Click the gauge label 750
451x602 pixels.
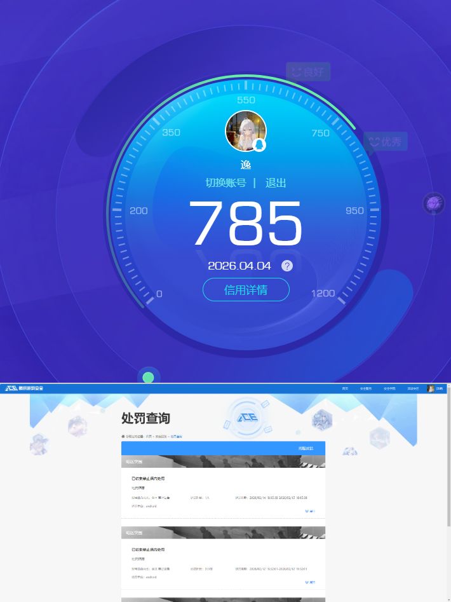tap(320, 133)
